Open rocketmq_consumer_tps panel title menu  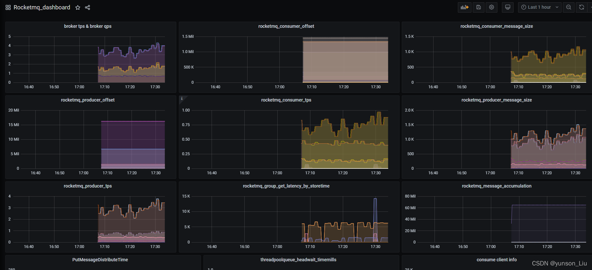tap(286, 100)
